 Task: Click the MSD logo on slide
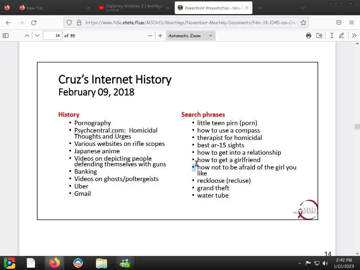coord(308,210)
